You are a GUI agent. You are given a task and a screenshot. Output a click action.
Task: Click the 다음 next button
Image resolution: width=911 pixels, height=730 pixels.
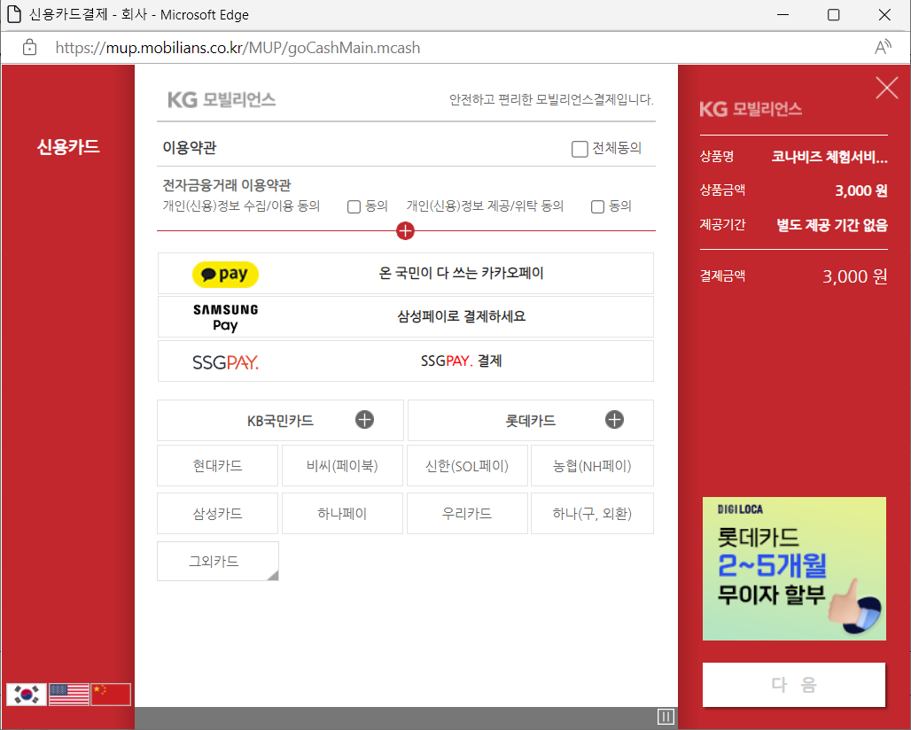point(794,685)
